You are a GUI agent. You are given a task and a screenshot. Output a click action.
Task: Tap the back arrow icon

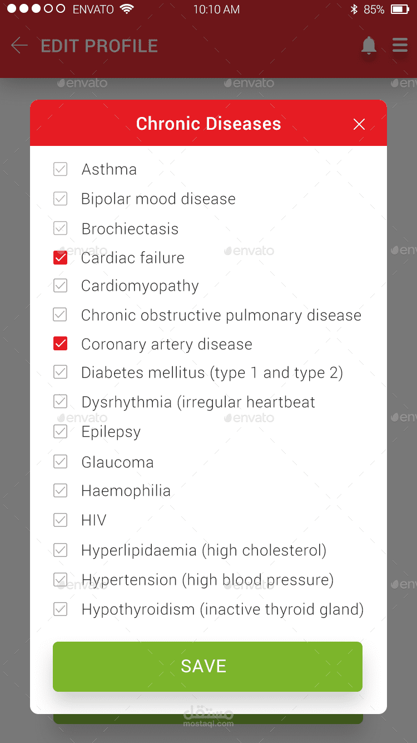click(x=19, y=46)
